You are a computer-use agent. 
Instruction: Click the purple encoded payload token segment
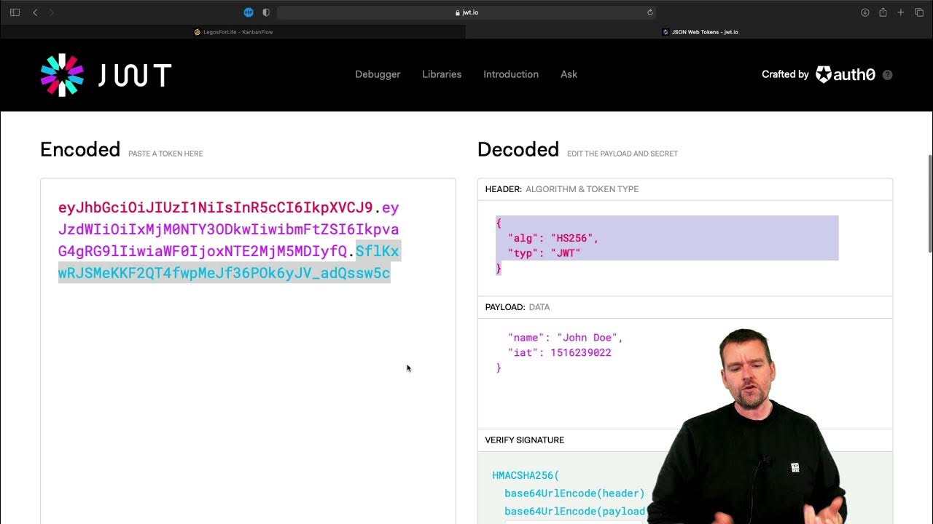[x=228, y=229]
